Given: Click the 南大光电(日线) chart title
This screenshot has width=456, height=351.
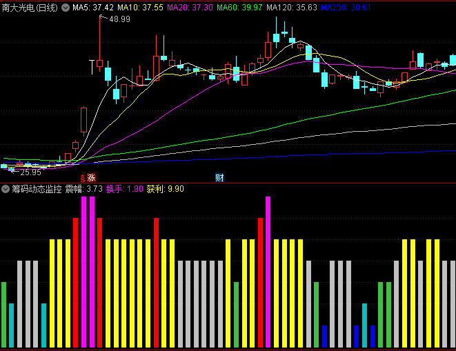Looking at the screenshot, I should pyautogui.click(x=30, y=8).
